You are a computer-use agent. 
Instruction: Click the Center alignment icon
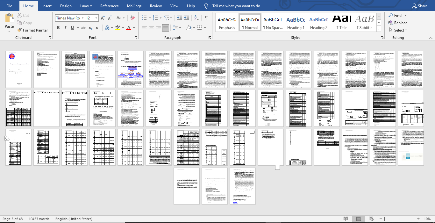tap(152, 28)
